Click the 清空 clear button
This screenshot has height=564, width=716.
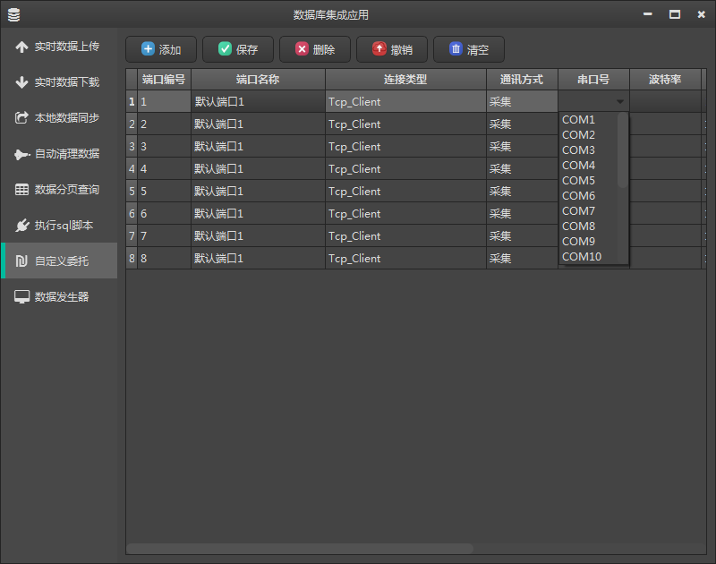tap(469, 49)
